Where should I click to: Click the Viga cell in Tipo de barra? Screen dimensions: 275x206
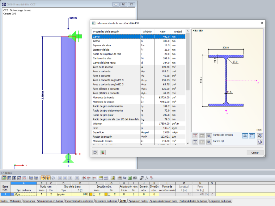[x=25, y=194]
